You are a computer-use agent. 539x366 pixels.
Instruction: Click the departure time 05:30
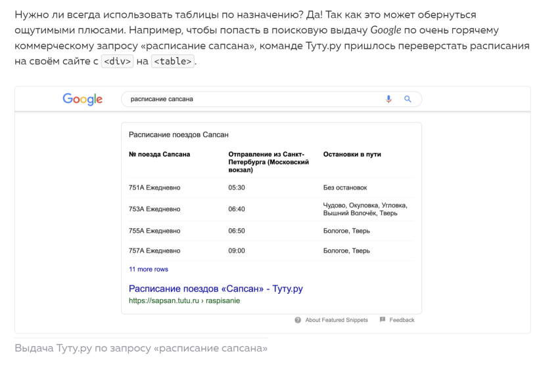237,188
